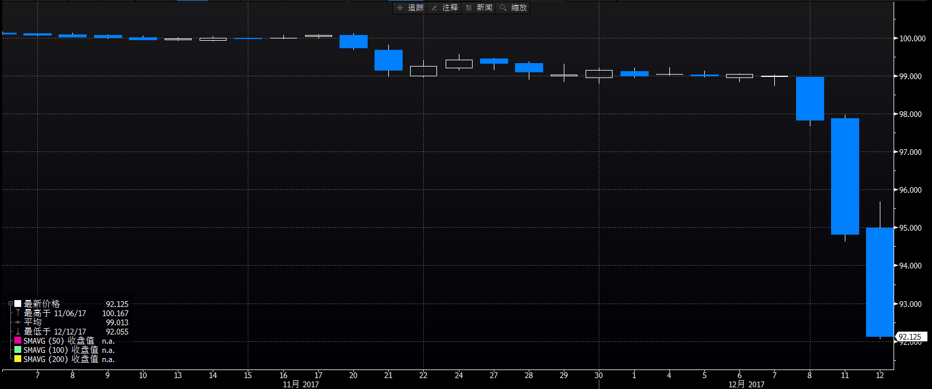This screenshot has height=389, width=932.
Task: Click the 11月 2017 month axis label
Action: click(x=301, y=384)
